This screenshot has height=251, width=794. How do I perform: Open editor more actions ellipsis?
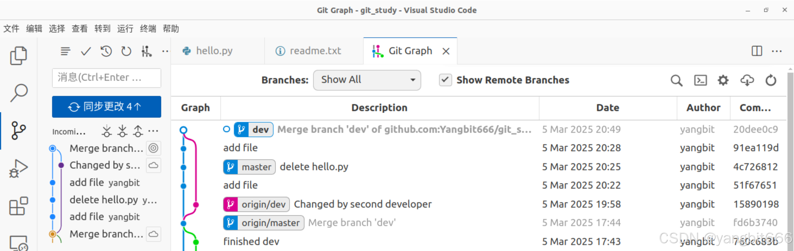(x=776, y=51)
